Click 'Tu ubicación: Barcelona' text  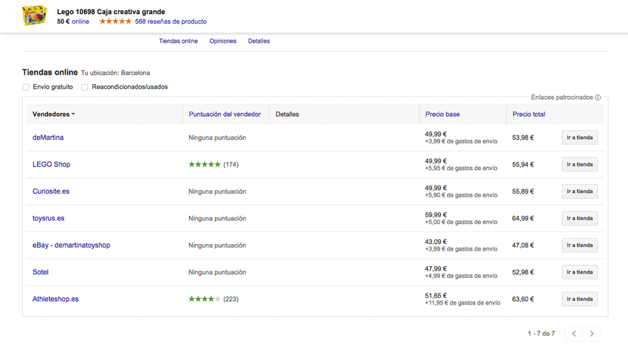(x=115, y=73)
